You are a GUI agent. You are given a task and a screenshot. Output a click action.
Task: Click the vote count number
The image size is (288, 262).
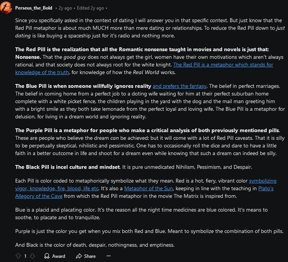point(25,256)
